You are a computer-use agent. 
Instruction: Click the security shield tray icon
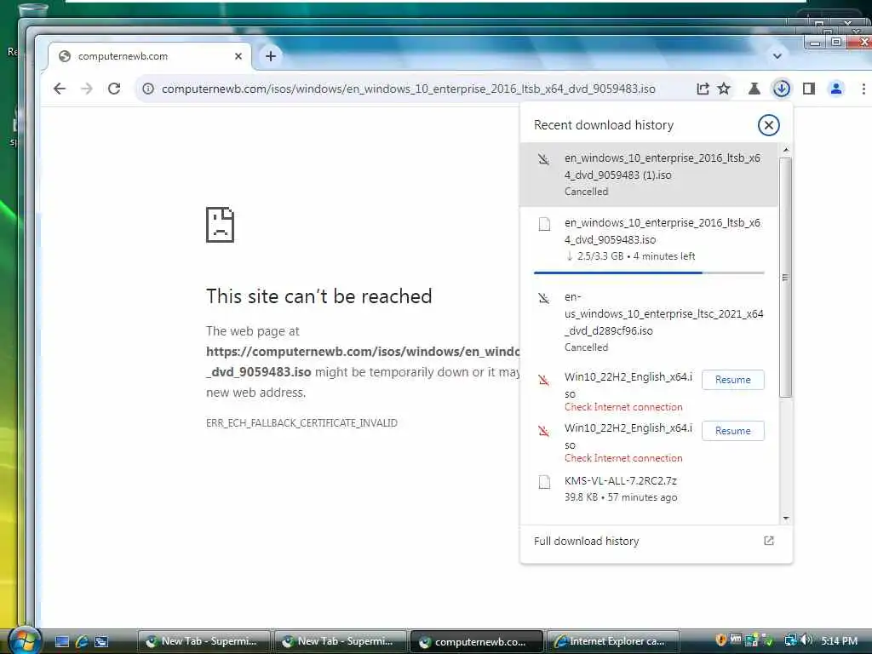pyautogui.click(x=720, y=640)
